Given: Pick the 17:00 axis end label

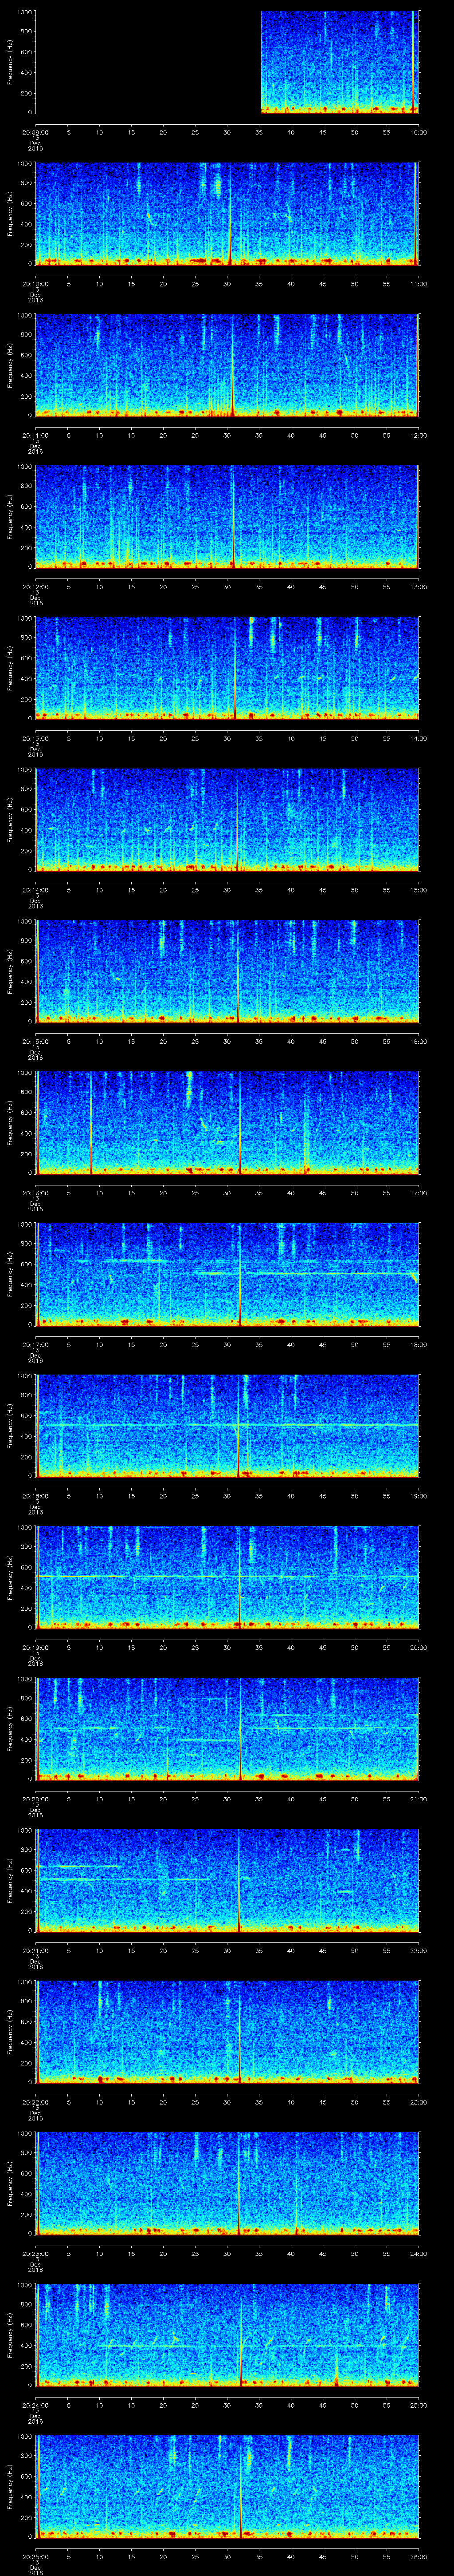Looking at the screenshot, I should coord(418,1193).
